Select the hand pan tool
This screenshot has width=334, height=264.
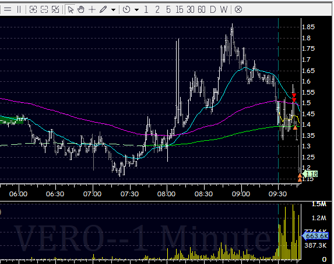81,9
